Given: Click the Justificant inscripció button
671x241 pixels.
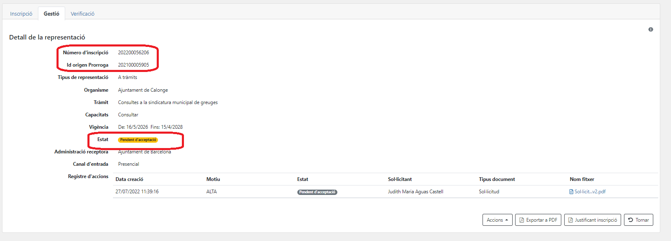Looking at the screenshot, I should point(592,220).
